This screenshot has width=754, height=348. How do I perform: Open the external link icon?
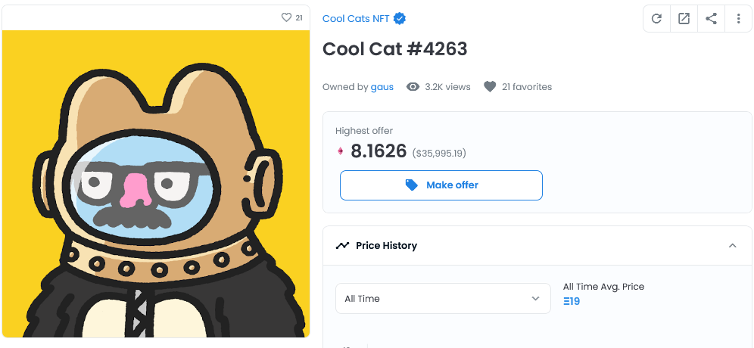pyautogui.click(x=684, y=19)
